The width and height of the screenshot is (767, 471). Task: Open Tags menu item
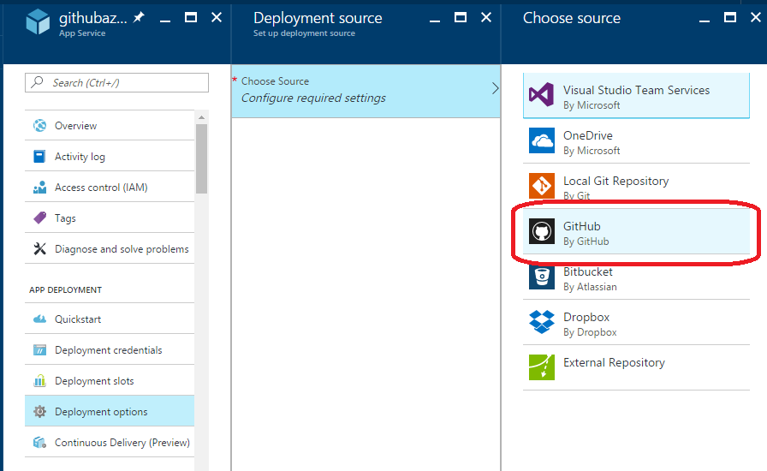(110, 218)
